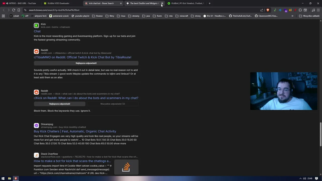Click taskbar clock showing 23:49
The width and height of the screenshot is (322, 181).
point(310,178)
